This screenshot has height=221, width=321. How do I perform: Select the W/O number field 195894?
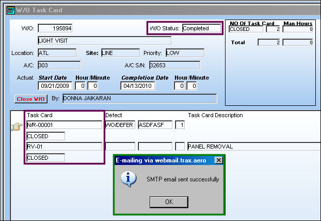coord(55,28)
